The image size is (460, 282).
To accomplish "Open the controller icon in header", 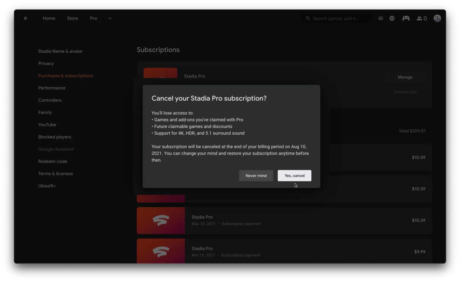I will [x=406, y=18].
